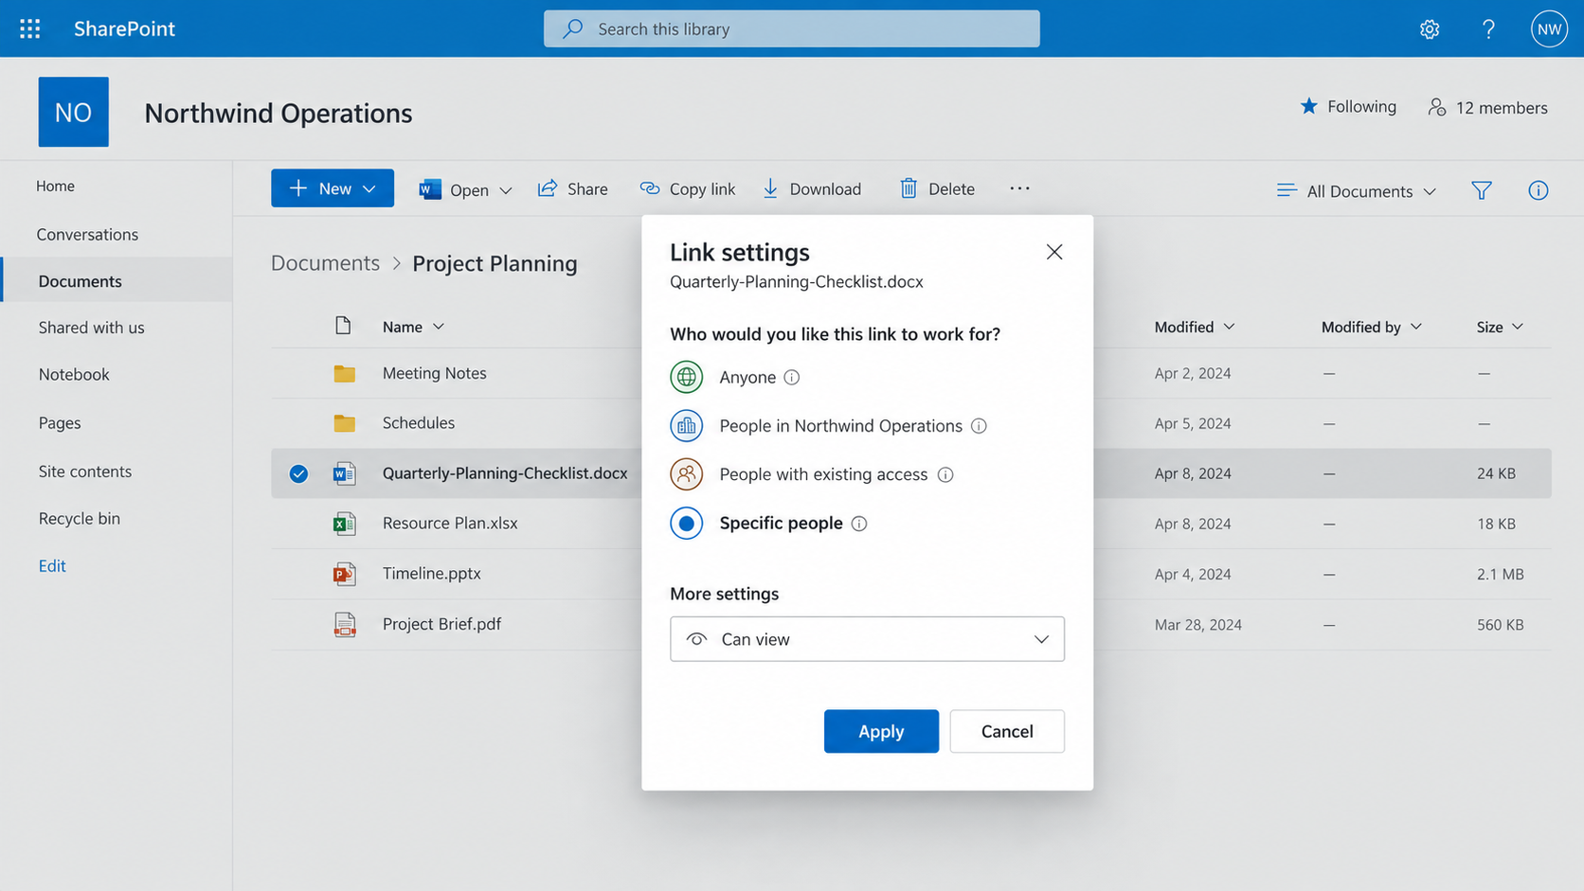This screenshot has width=1584, height=891.
Task: Open Recycle bin in the sidebar
Action: (x=80, y=518)
